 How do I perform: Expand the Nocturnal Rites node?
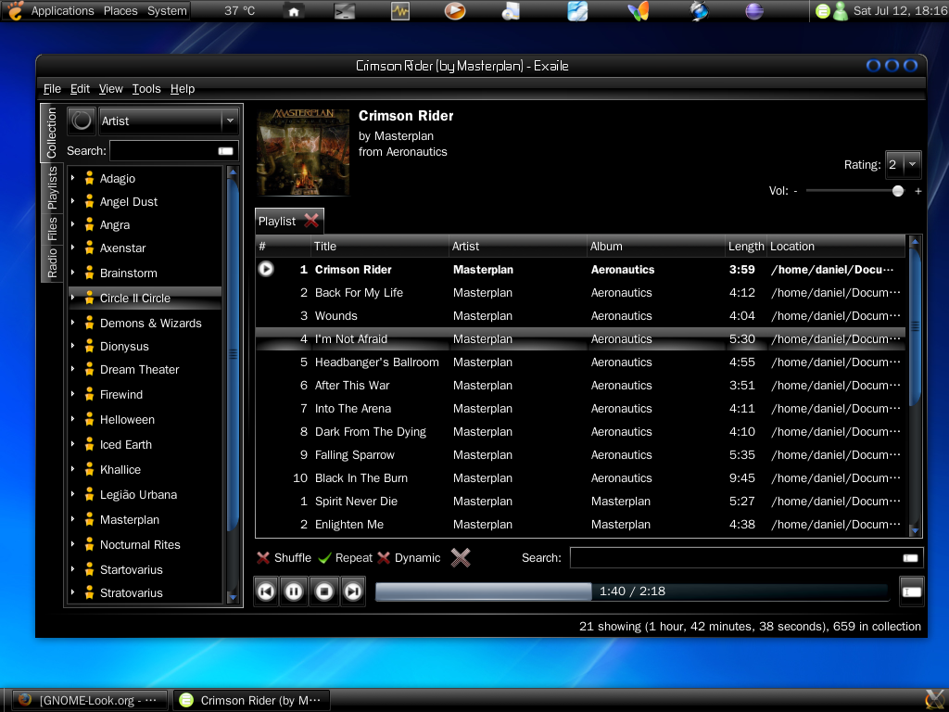73,543
